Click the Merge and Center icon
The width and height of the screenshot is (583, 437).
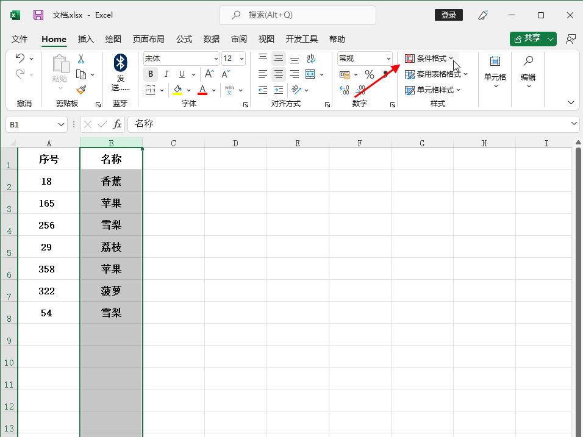tap(310, 74)
